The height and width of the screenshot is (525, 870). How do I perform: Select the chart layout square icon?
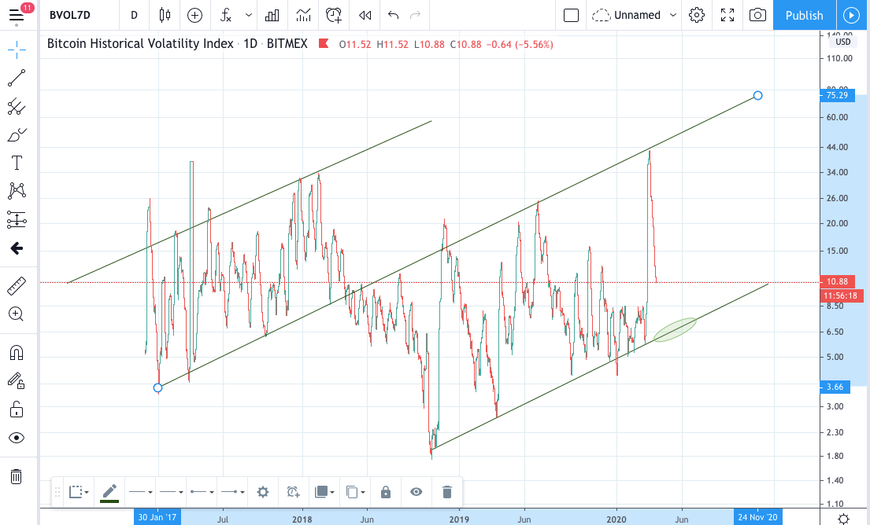pyautogui.click(x=571, y=16)
